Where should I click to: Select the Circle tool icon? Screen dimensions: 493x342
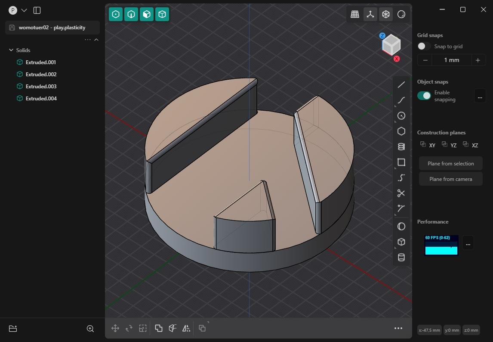coord(401,116)
